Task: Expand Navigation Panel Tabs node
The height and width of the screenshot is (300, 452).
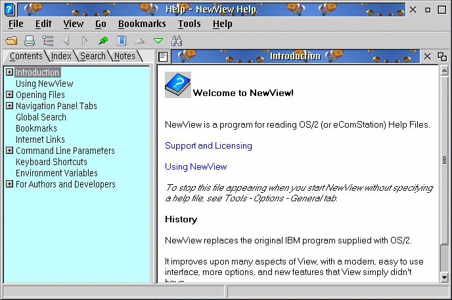Action: (9, 106)
